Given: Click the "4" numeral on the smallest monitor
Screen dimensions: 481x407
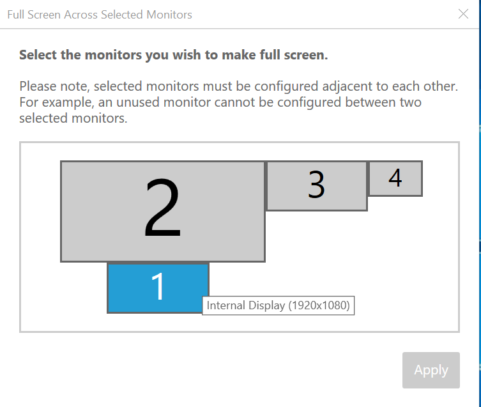Looking at the screenshot, I should tap(395, 178).
